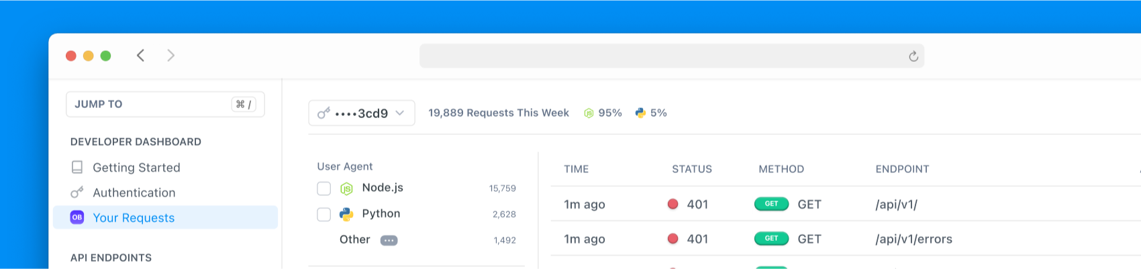The image size is (1141, 269).
Task: Click the green GET badge in the /api/v1/ row
Action: (771, 204)
